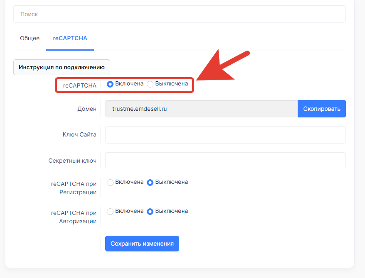Click the reCAPTCHA при Регистрации label
The width and height of the screenshot is (365, 278).
click(74, 188)
